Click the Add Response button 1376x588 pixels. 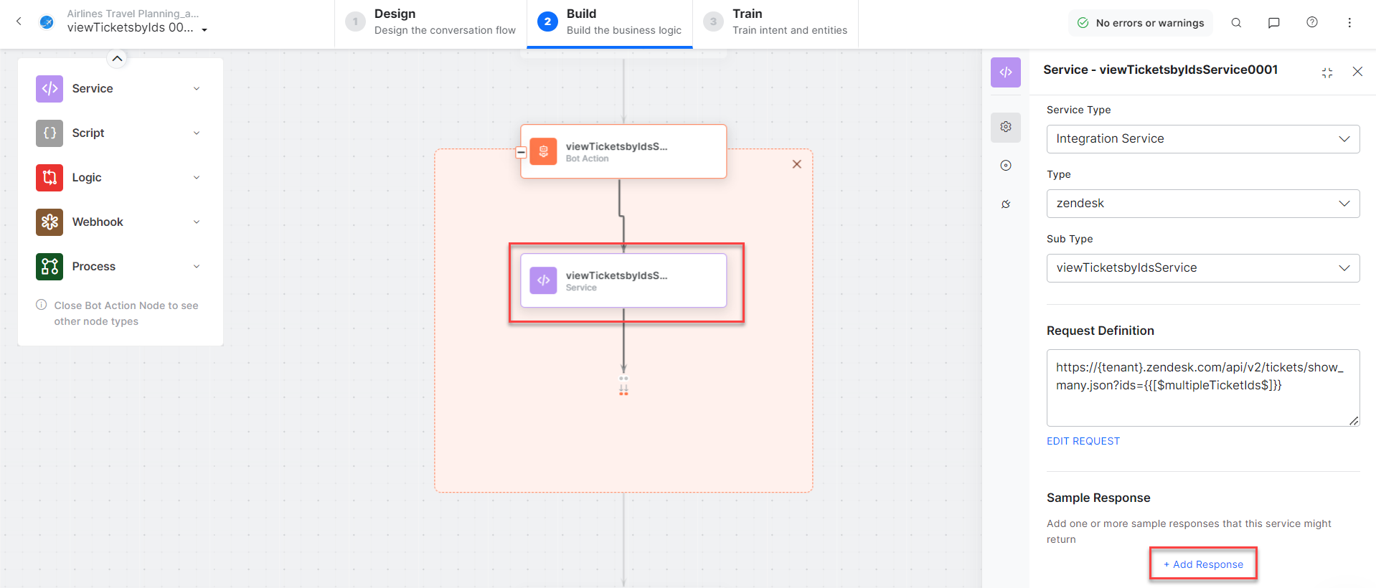click(x=1203, y=564)
